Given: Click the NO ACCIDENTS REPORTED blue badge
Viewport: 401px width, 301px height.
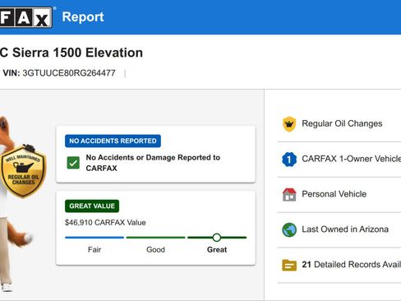Looking at the screenshot, I should (113, 141).
